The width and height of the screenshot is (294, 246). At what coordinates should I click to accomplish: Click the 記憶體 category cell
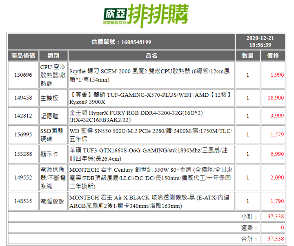coord(53,116)
